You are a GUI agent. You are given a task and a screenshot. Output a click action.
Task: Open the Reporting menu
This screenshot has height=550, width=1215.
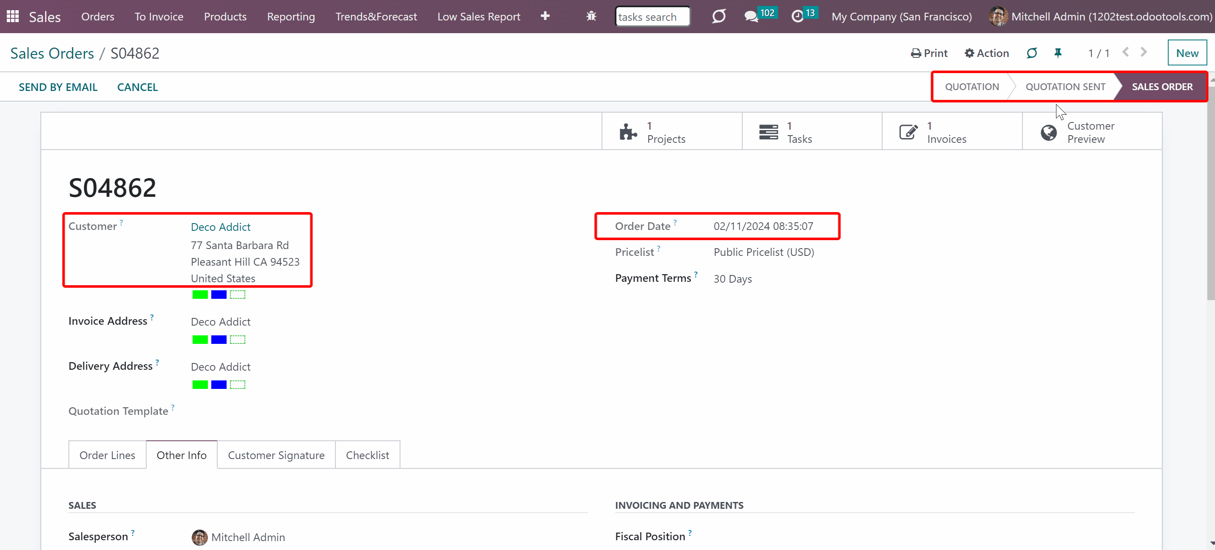(291, 17)
